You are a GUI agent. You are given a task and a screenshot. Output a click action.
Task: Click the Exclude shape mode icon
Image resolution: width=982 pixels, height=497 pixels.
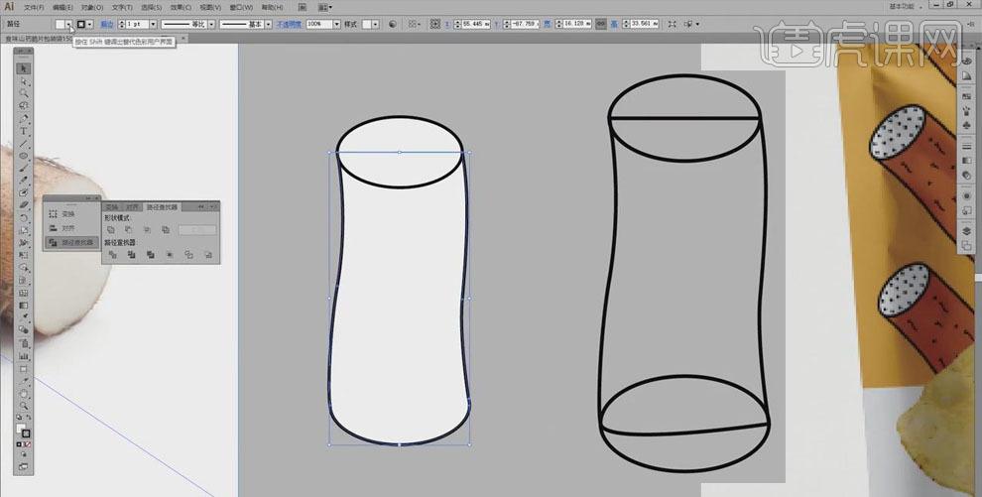(166, 230)
